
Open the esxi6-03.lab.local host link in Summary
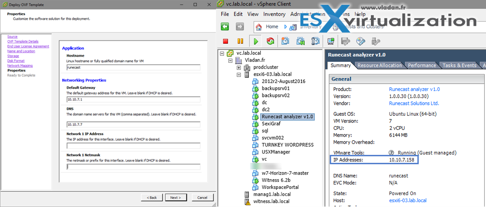coord(408,200)
